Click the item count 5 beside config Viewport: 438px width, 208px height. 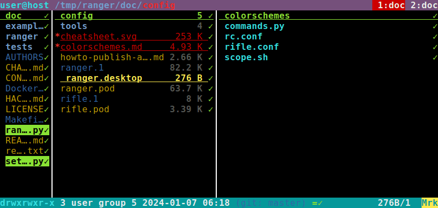200,16
